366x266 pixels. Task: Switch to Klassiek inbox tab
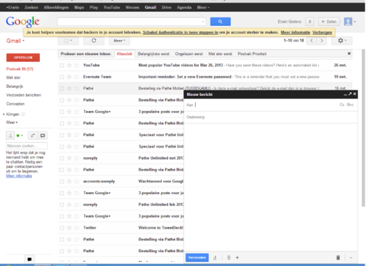click(x=124, y=54)
